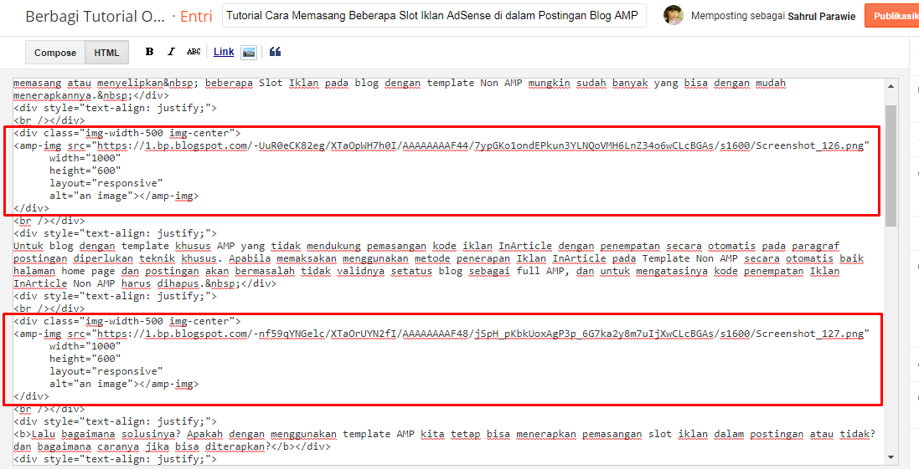The image size is (919, 469).
Task: Edit the post title input field
Action: (434, 16)
